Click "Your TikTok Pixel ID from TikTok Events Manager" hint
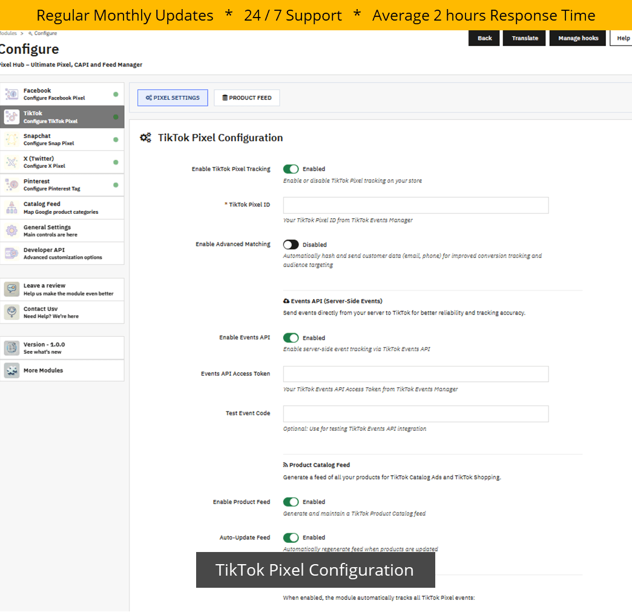 click(348, 221)
